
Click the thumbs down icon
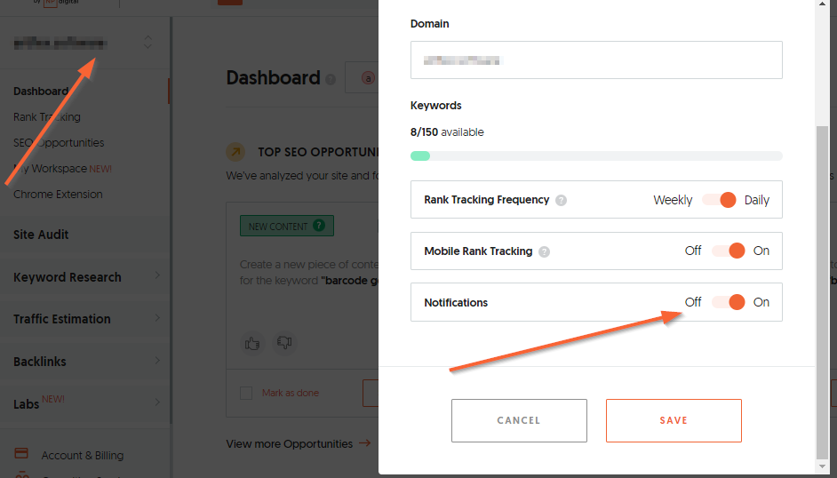[x=284, y=342]
